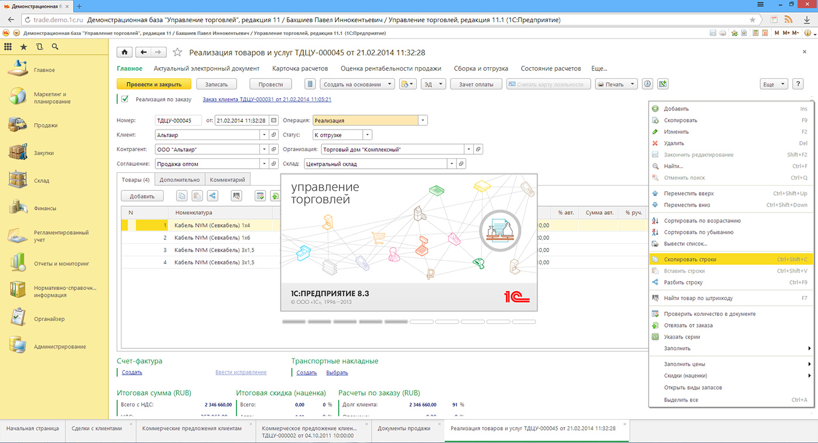This screenshot has height=443, width=818.
Task: Open Статус field dropdown arrow
Action: (368, 135)
